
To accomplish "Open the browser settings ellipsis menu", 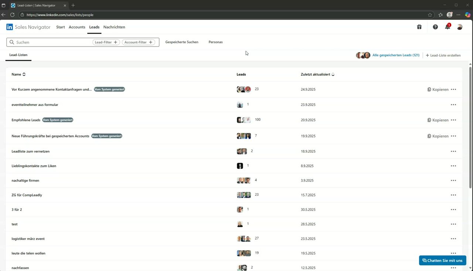I will [x=459, y=15].
